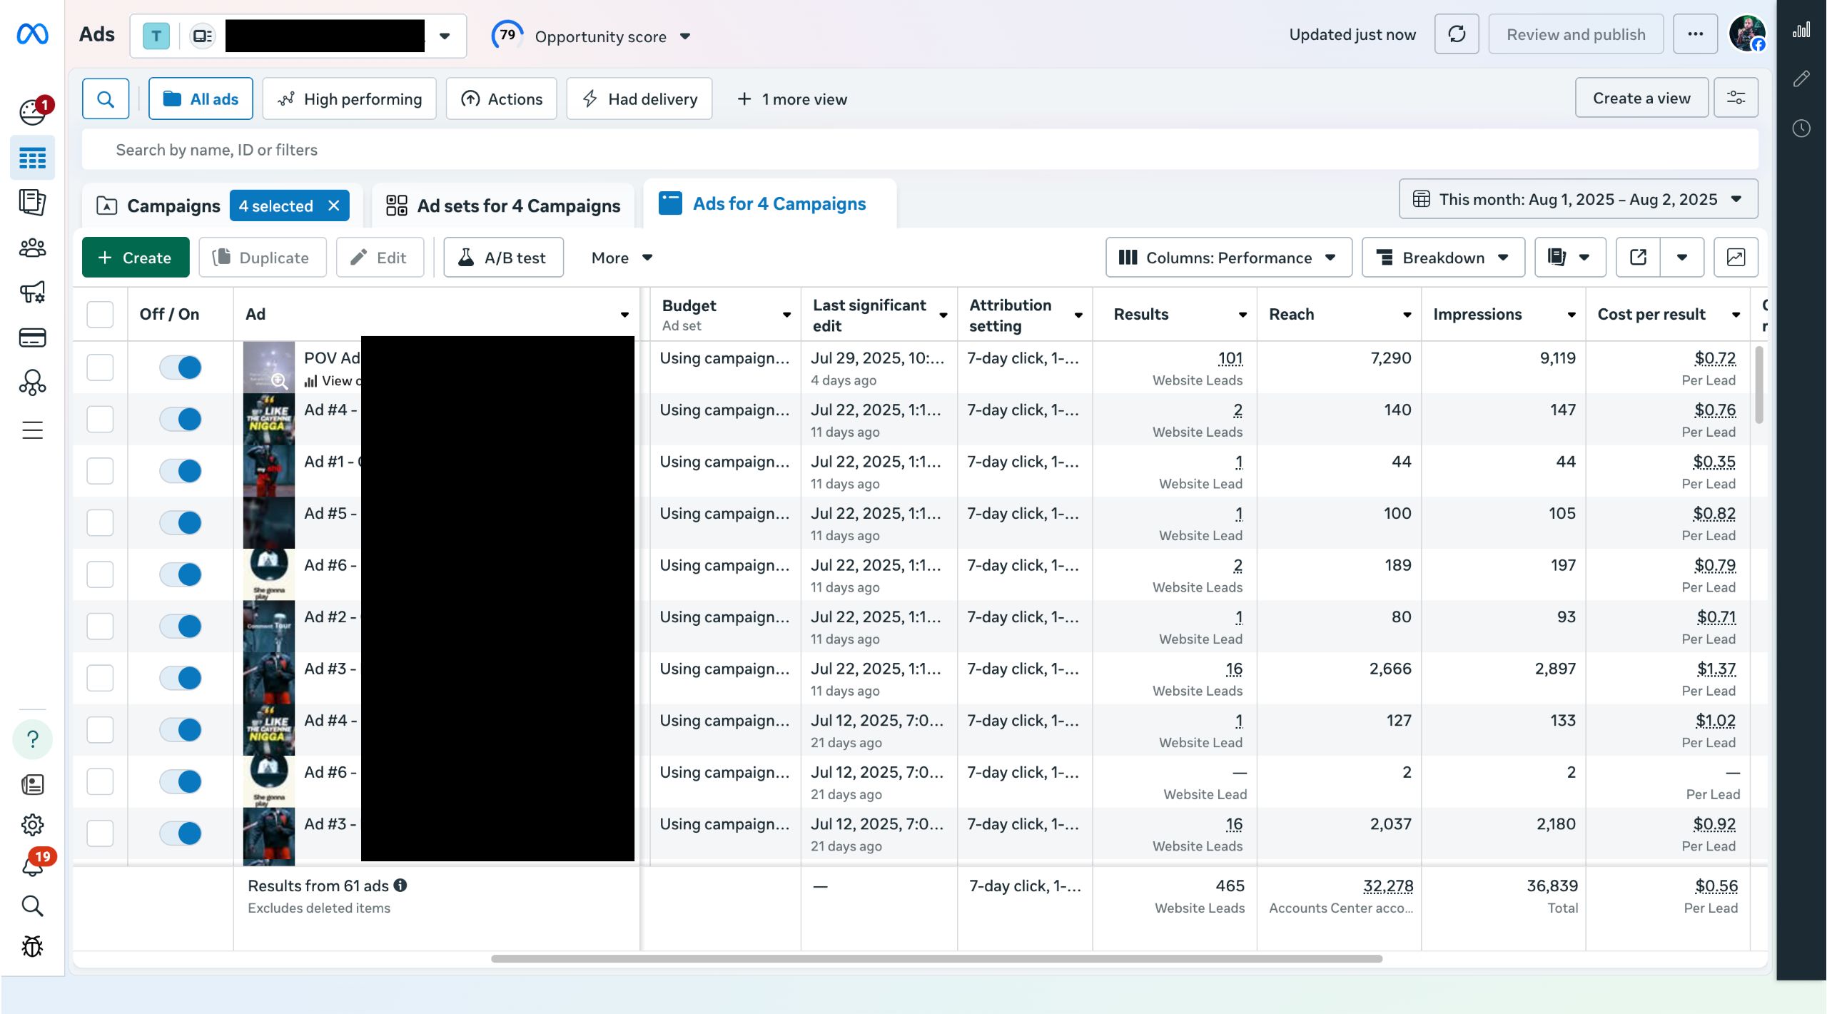Open Ads reporting icon in sidebar
The height and width of the screenshot is (1014, 1827).
pyautogui.click(x=32, y=202)
